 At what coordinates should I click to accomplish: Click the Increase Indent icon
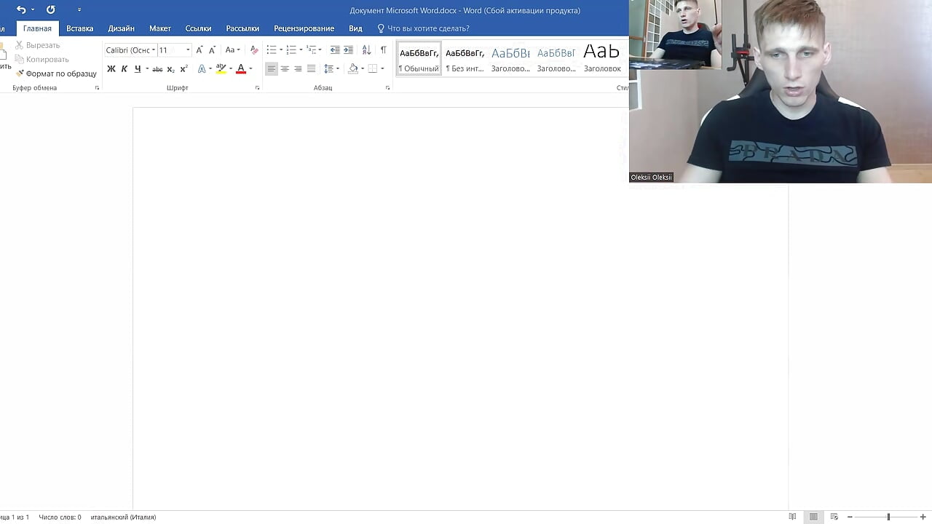[348, 50]
